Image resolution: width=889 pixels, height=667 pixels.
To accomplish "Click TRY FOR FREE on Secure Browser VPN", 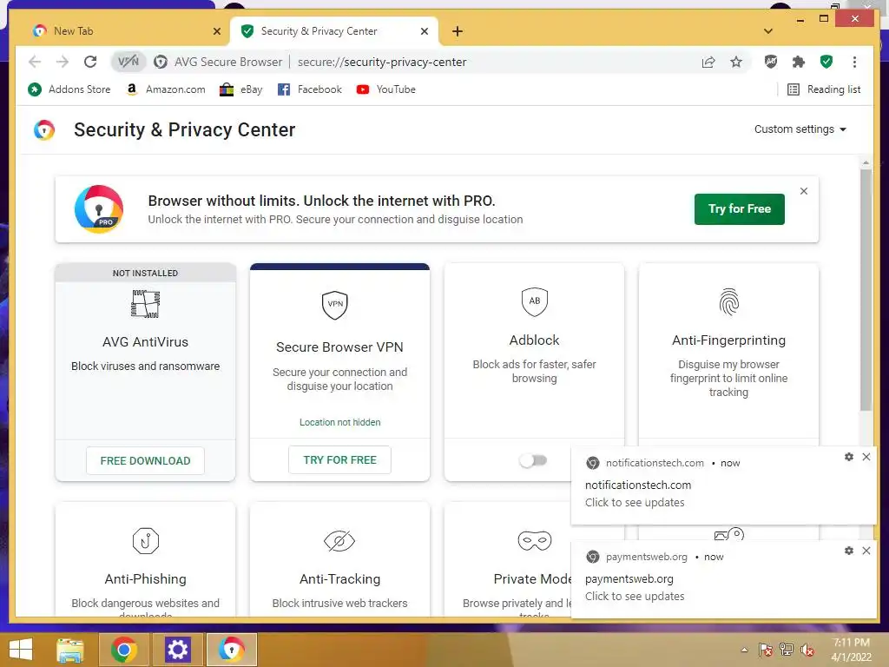I will pos(339,459).
